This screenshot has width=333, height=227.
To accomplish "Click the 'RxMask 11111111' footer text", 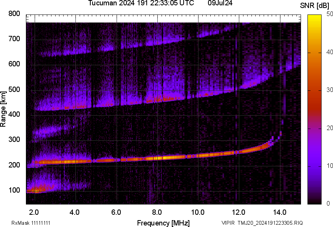I will click(31, 223).
